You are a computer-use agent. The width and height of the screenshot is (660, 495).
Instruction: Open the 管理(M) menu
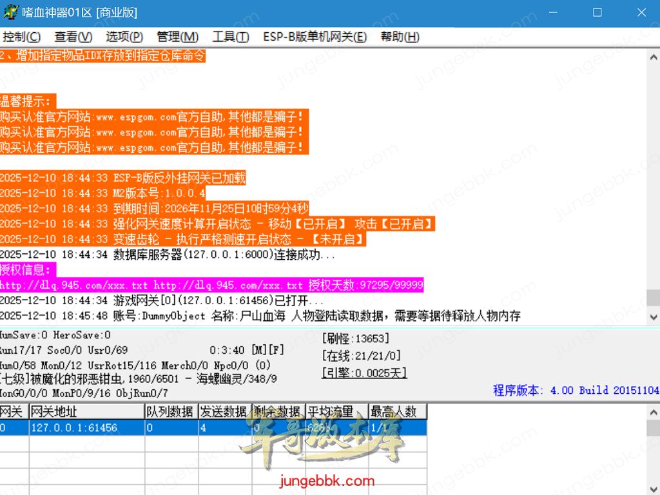(177, 37)
